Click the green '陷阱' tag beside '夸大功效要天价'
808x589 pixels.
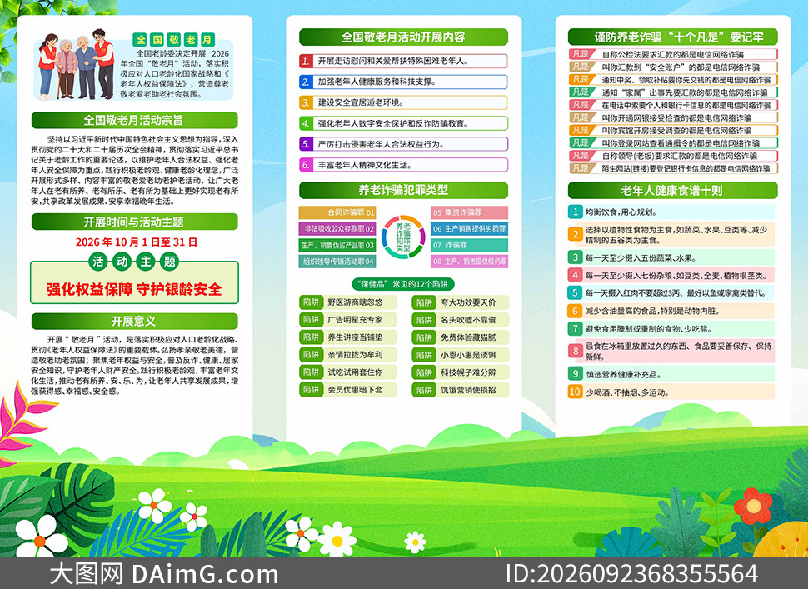(424, 302)
